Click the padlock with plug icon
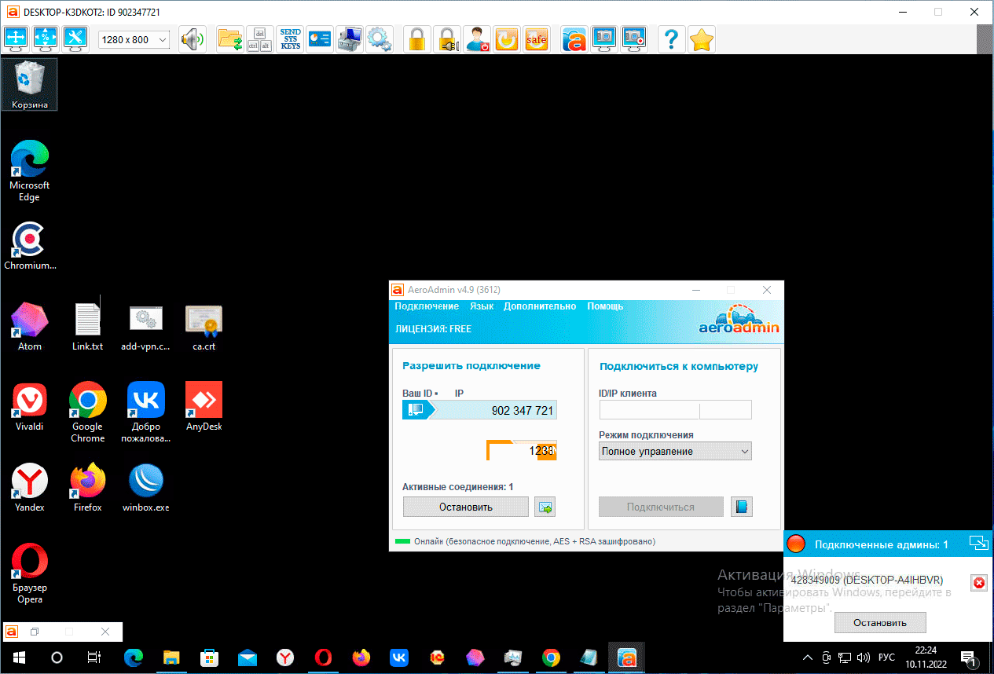This screenshot has height=674, width=994. click(447, 39)
